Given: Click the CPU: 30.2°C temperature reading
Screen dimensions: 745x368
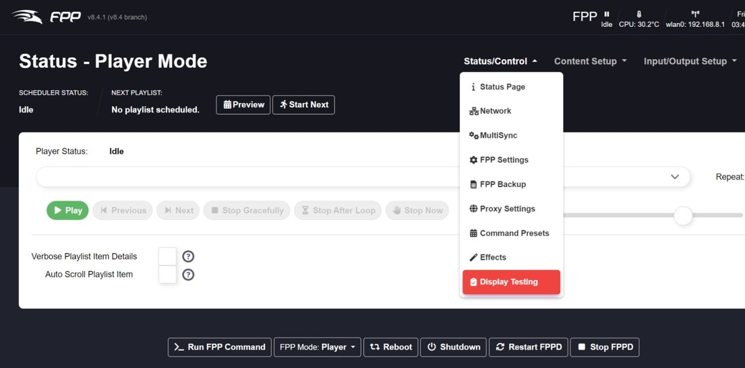Looking at the screenshot, I should [638, 25].
